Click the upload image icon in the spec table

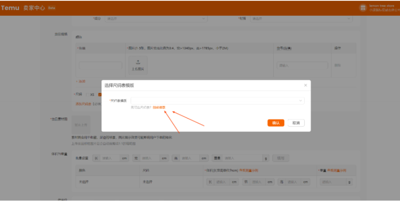[x=138, y=62]
